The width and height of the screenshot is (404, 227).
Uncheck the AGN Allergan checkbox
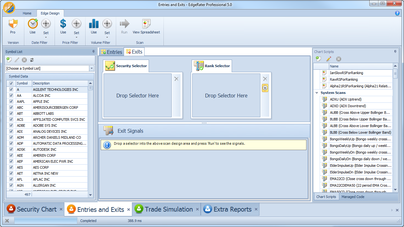11,185
